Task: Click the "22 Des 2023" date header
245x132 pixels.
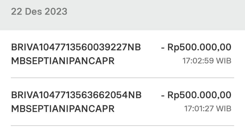Action: [x=39, y=12]
